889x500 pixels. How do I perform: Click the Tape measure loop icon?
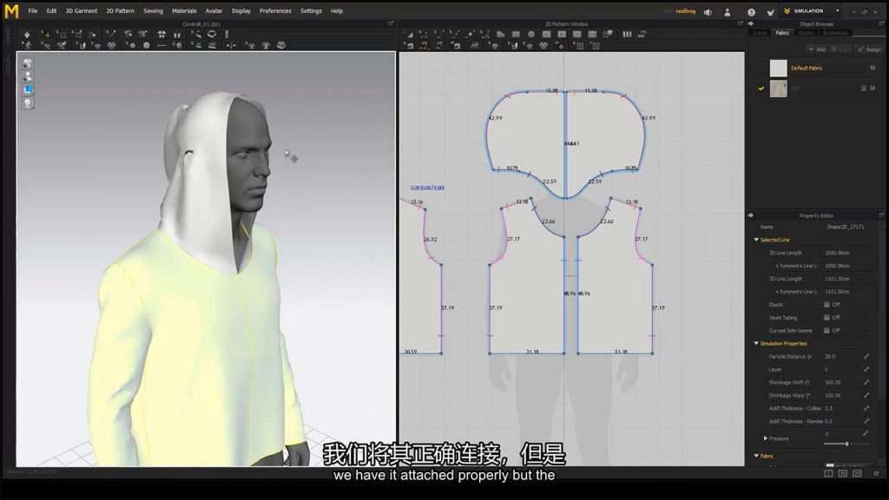pos(212,34)
